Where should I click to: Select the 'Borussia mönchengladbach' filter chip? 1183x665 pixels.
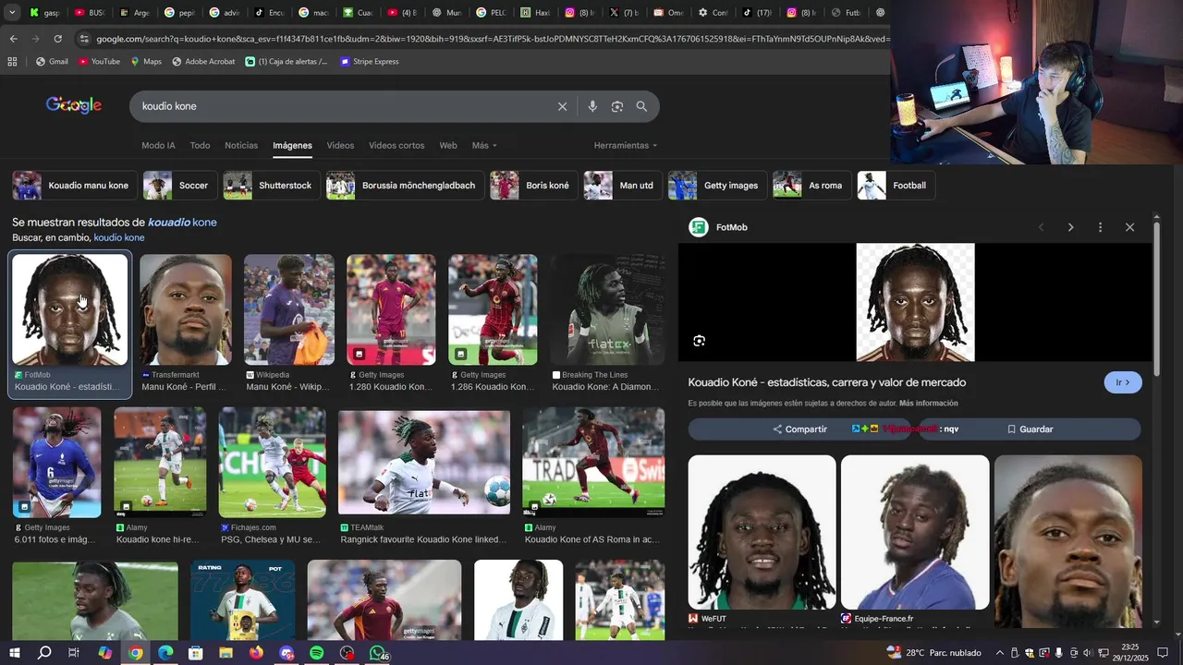406,186
